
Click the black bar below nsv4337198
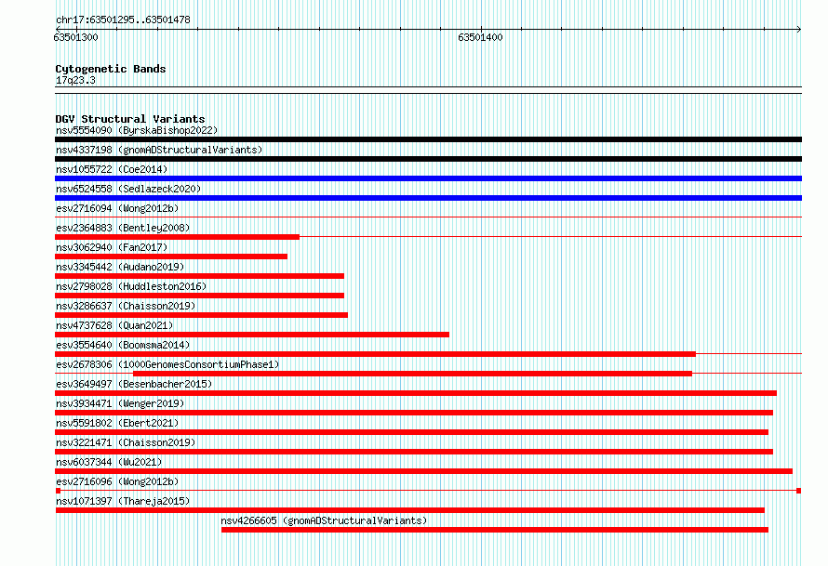tap(428, 159)
